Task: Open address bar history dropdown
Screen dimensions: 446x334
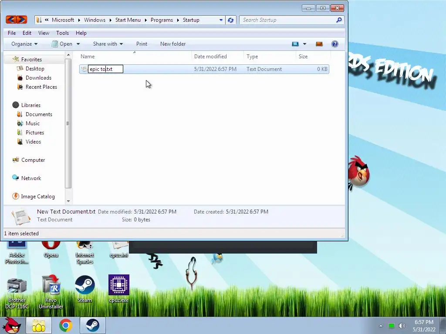Action: 221,20
